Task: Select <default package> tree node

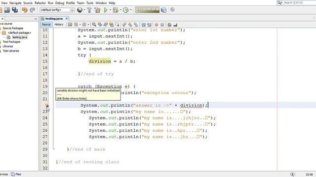Action: (x=19, y=32)
